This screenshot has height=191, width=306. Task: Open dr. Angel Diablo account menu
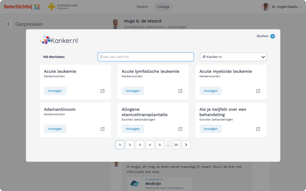click(x=282, y=7)
